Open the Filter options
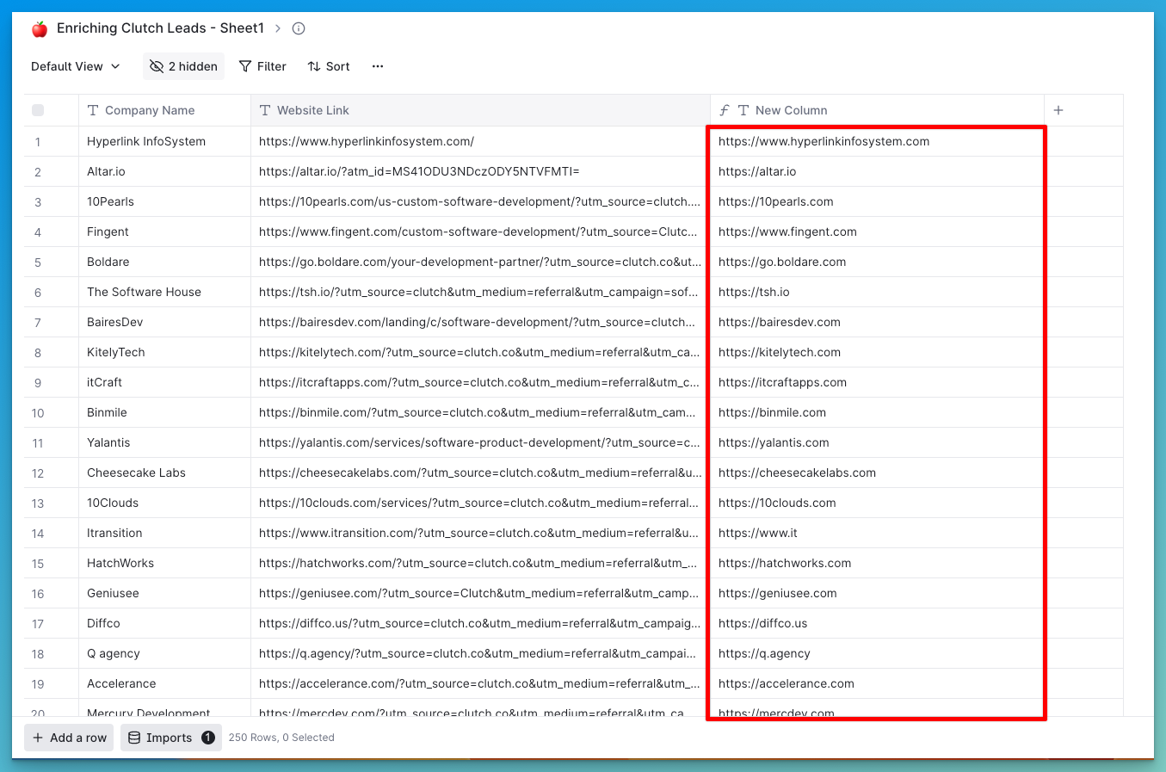Viewport: 1166px width, 772px height. click(262, 66)
